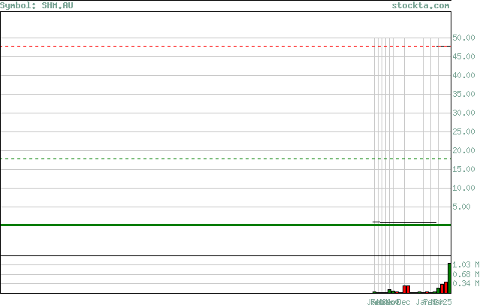Select the 10.00 price axis label

coord(463,189)
